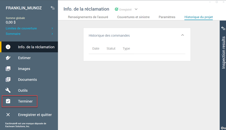This screenshot has width=226, height=130.
Task: Click the Historique des commandes heading
Action: (x=109, y=35)
